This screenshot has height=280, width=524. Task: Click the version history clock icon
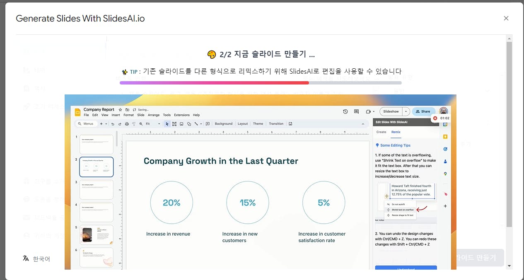pyautogui.click(x=345, y=111)
